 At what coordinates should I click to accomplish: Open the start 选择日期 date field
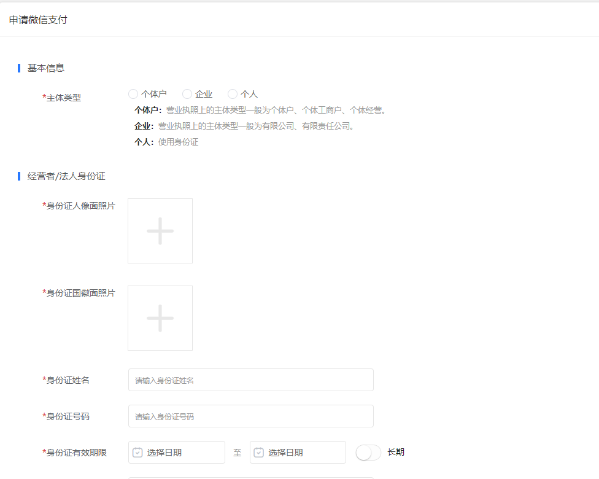(x=182, y=453)
